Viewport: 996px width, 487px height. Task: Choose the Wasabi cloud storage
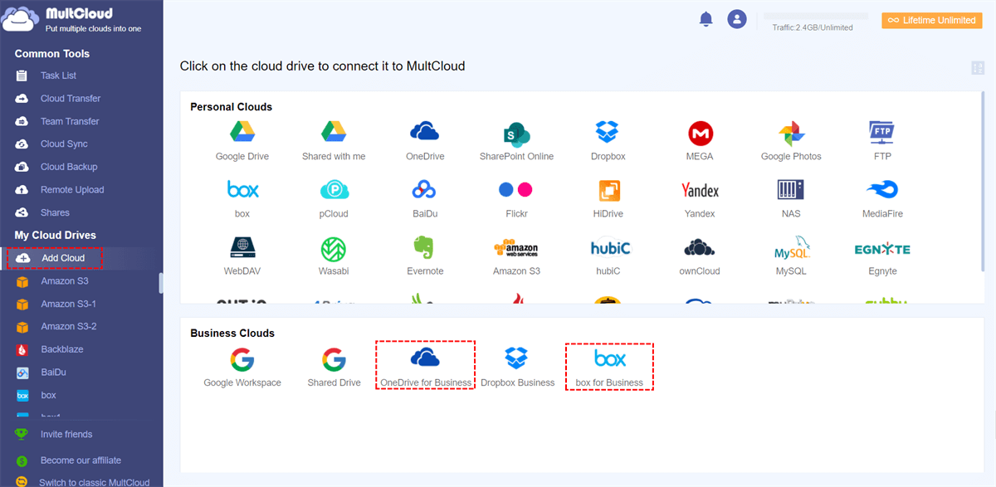334,256
